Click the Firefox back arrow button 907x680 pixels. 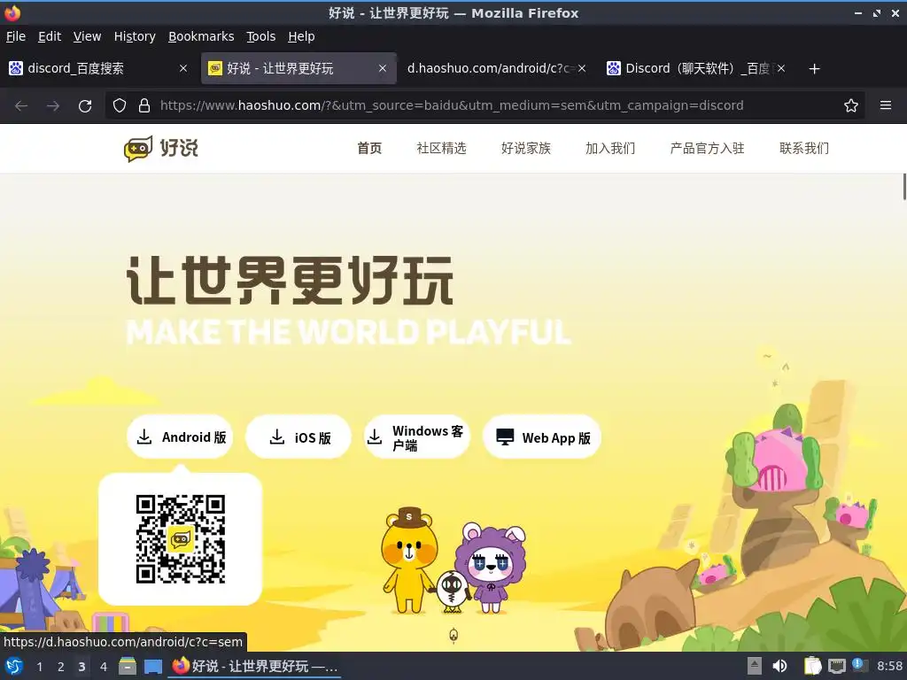[x=21, y=106]
